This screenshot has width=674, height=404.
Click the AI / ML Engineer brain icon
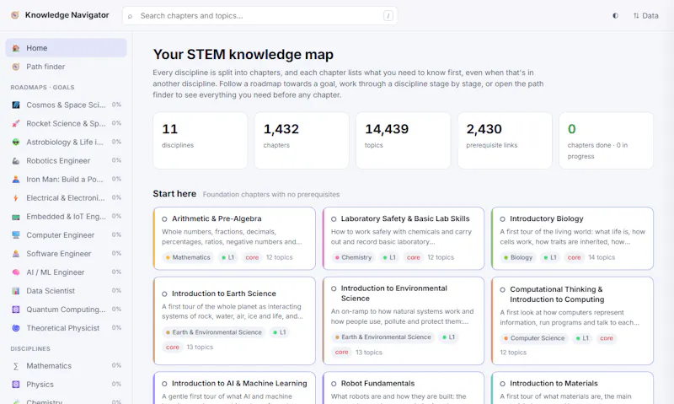(16, 272)
